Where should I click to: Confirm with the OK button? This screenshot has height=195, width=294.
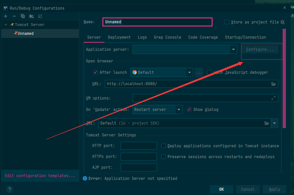[x=221, y=189]
